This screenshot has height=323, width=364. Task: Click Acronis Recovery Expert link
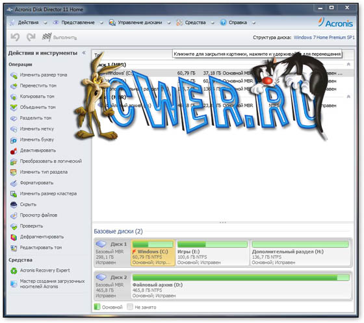(x=45, y=270)
